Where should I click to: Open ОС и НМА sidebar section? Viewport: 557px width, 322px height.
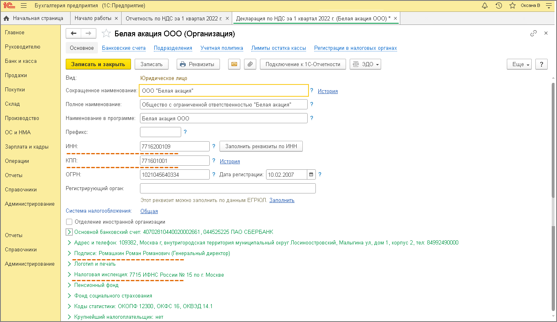click(x=18, y=133)
